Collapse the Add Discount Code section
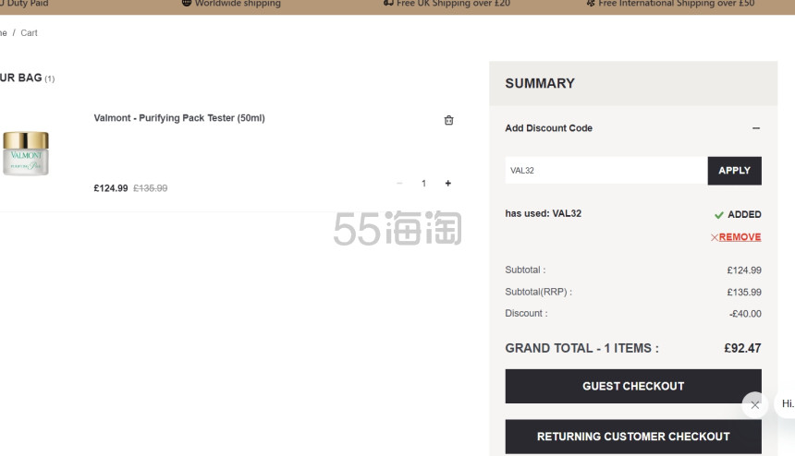 click(756, 128)
